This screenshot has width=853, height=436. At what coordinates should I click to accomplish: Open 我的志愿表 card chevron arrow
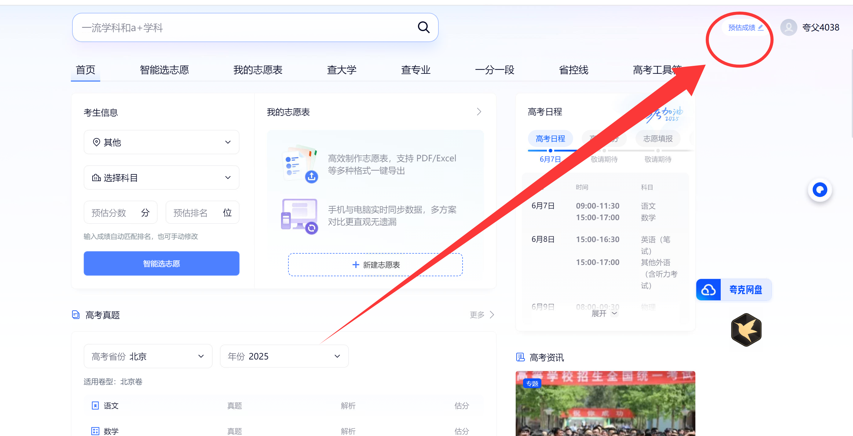[x=479, y=112]
